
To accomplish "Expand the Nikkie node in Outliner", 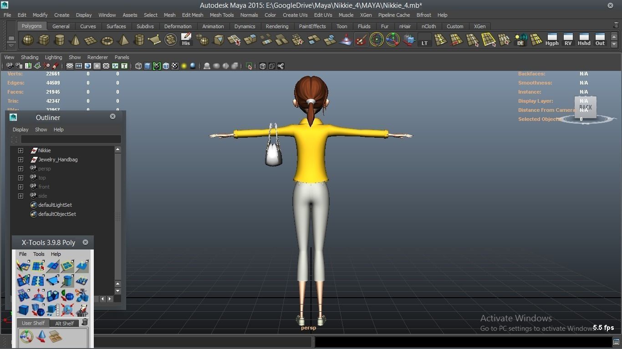I will [x=20, y=150].
